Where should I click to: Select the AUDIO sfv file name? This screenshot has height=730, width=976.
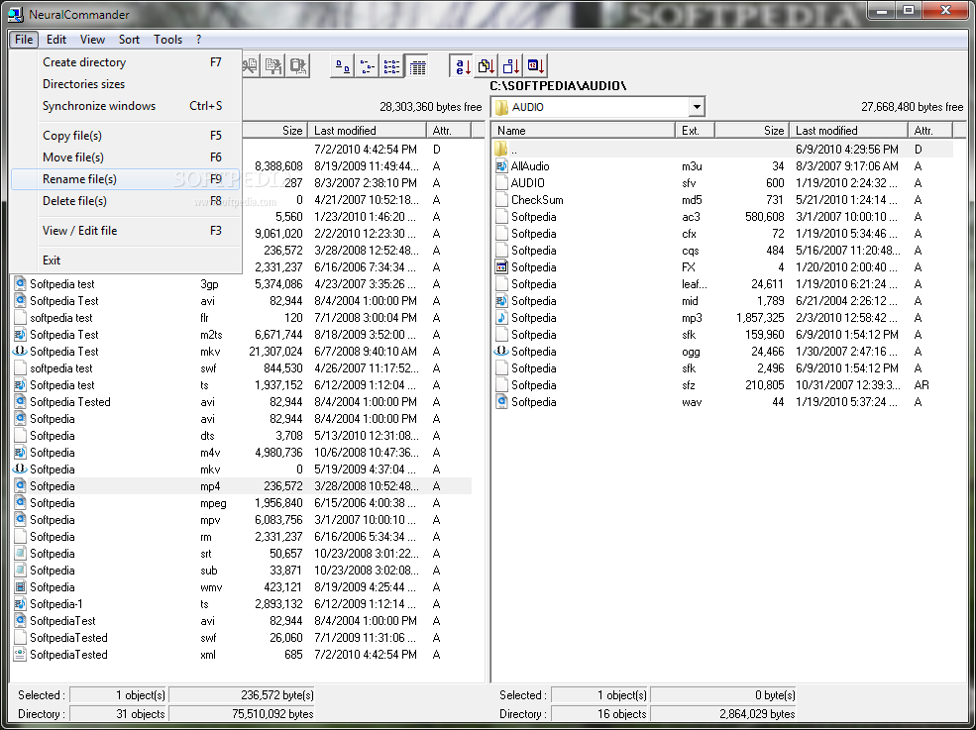coord(528,183)
